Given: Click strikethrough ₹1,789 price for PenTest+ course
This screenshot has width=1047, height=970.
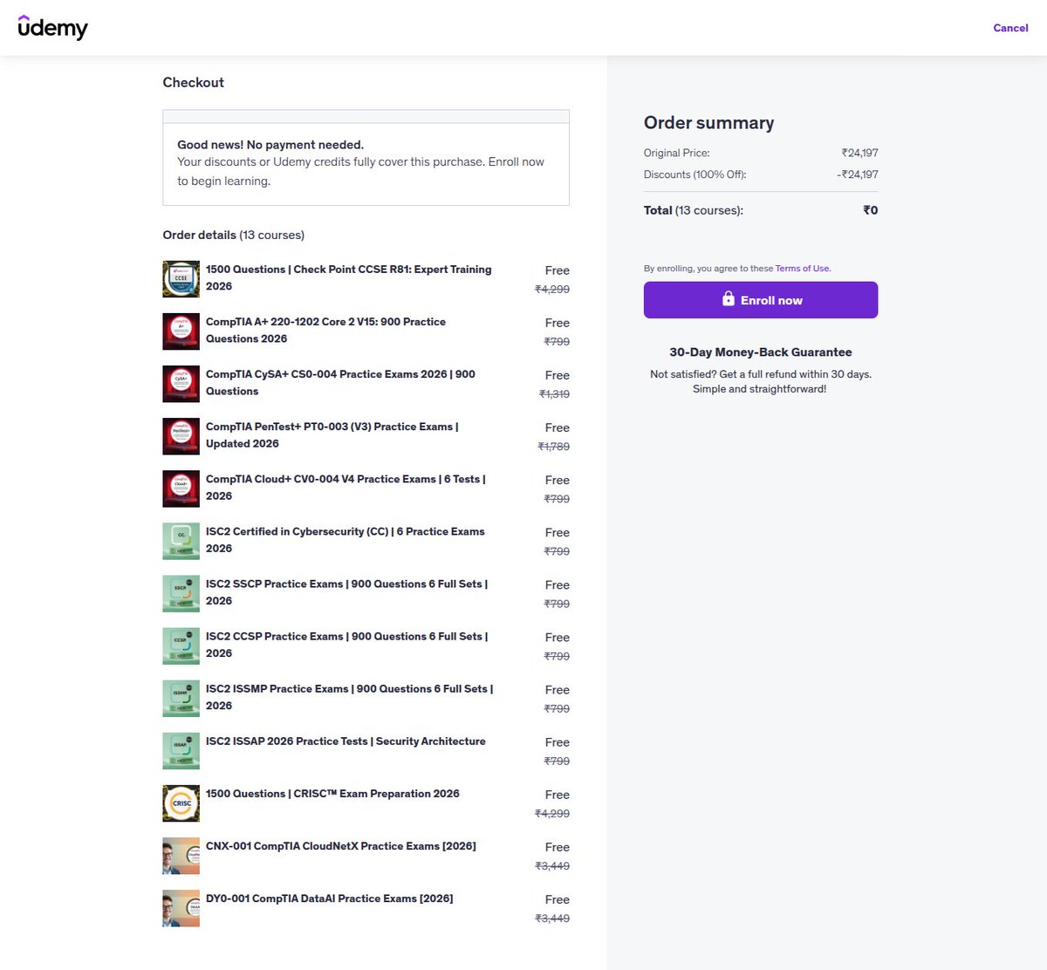Looking at the screenshot, I should tap(554, 447).
